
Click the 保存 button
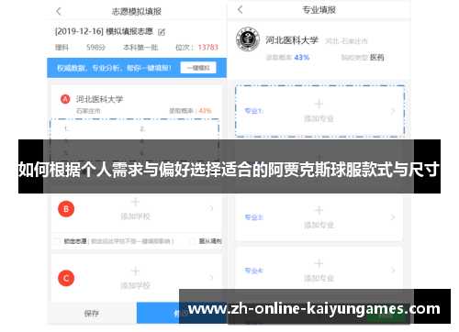[92, 313]
